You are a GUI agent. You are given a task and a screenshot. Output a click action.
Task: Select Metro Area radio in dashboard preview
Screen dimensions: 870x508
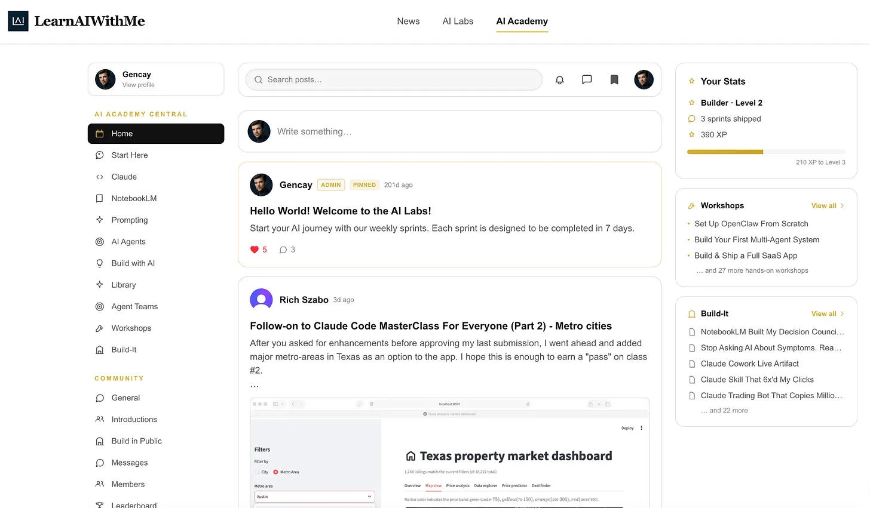click(x=275, y=472)
